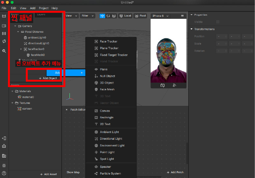Toggle the Visible checkbox in Properties
The width and height of the screenshot is (255, 178).
[x=218, y=22]
